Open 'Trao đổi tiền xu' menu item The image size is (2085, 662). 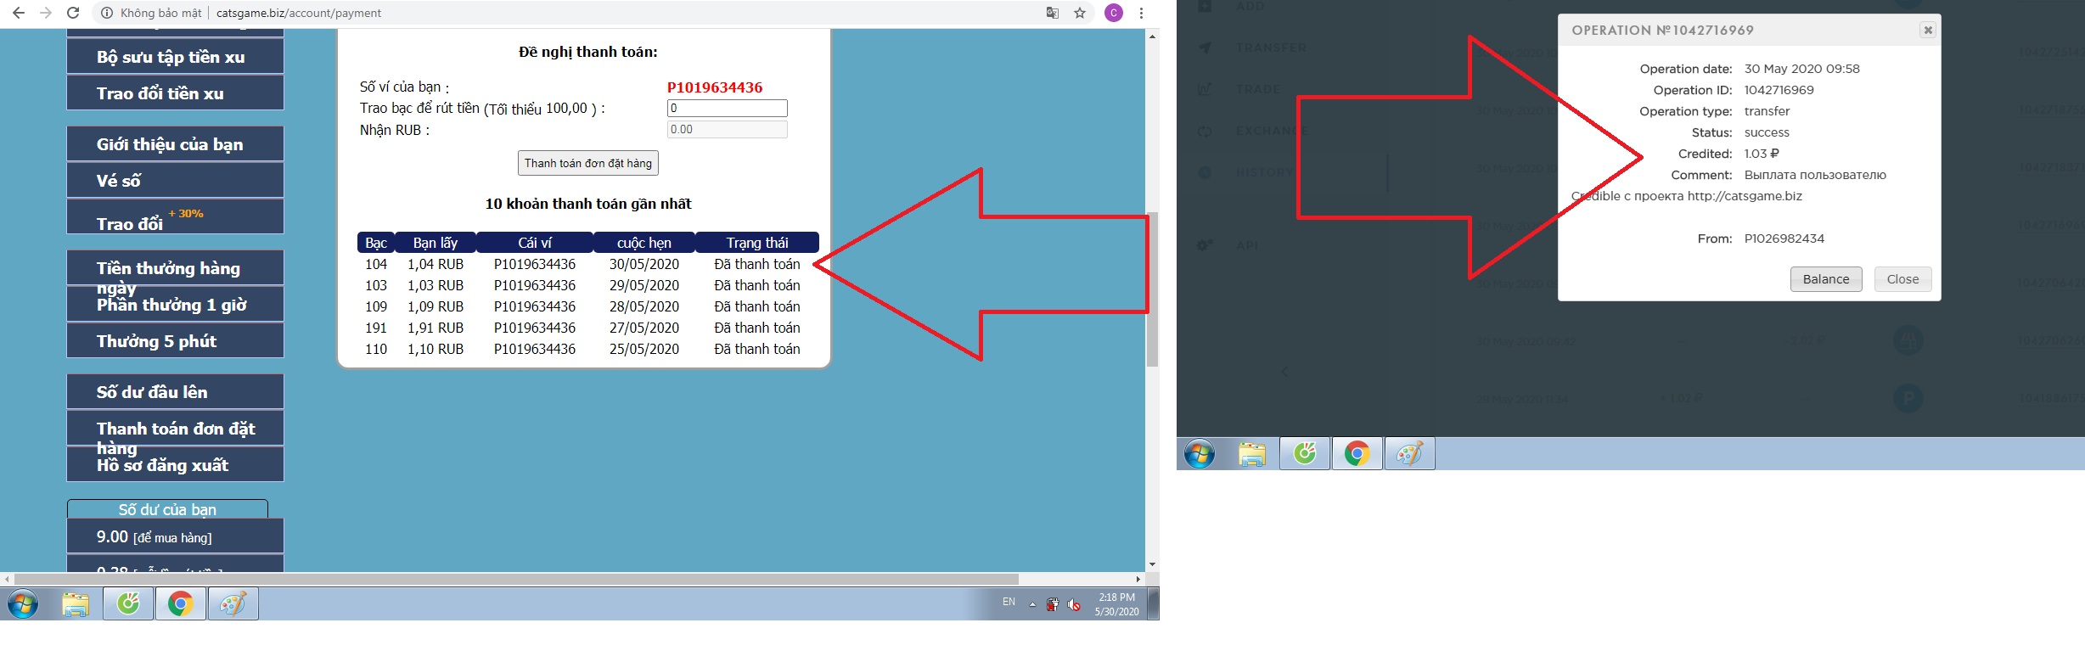tap(175, 93)
